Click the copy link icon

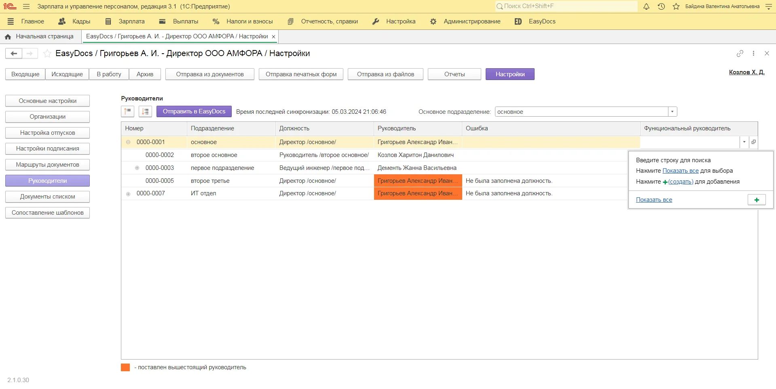[740, 53]
